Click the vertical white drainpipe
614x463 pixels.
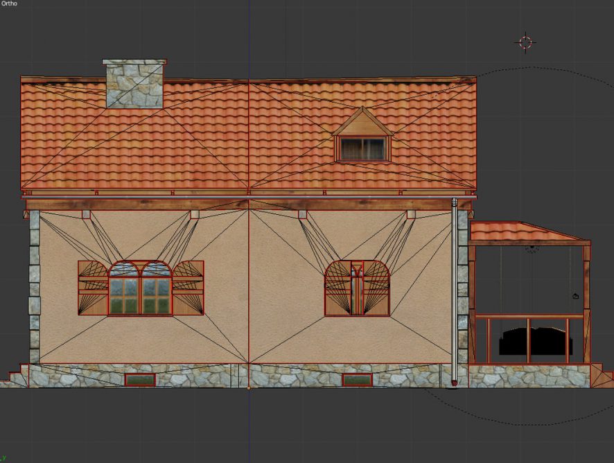[454, 291]
